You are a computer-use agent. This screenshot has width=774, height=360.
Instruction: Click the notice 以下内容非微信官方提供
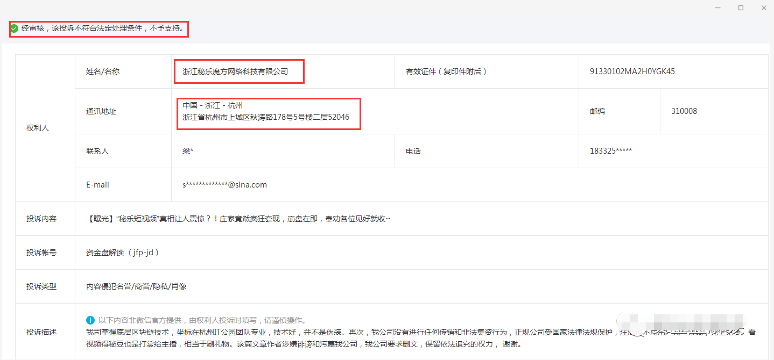coord(202,321)
